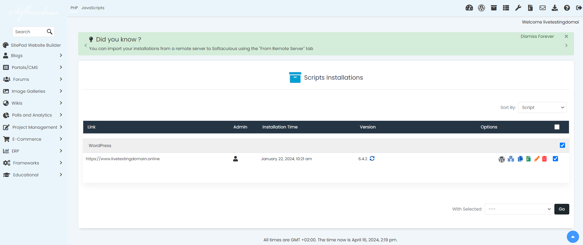Viewport: 583px width, 245px height.
Task: Click the green zip backup icon in row
Action: coord(528,159)
